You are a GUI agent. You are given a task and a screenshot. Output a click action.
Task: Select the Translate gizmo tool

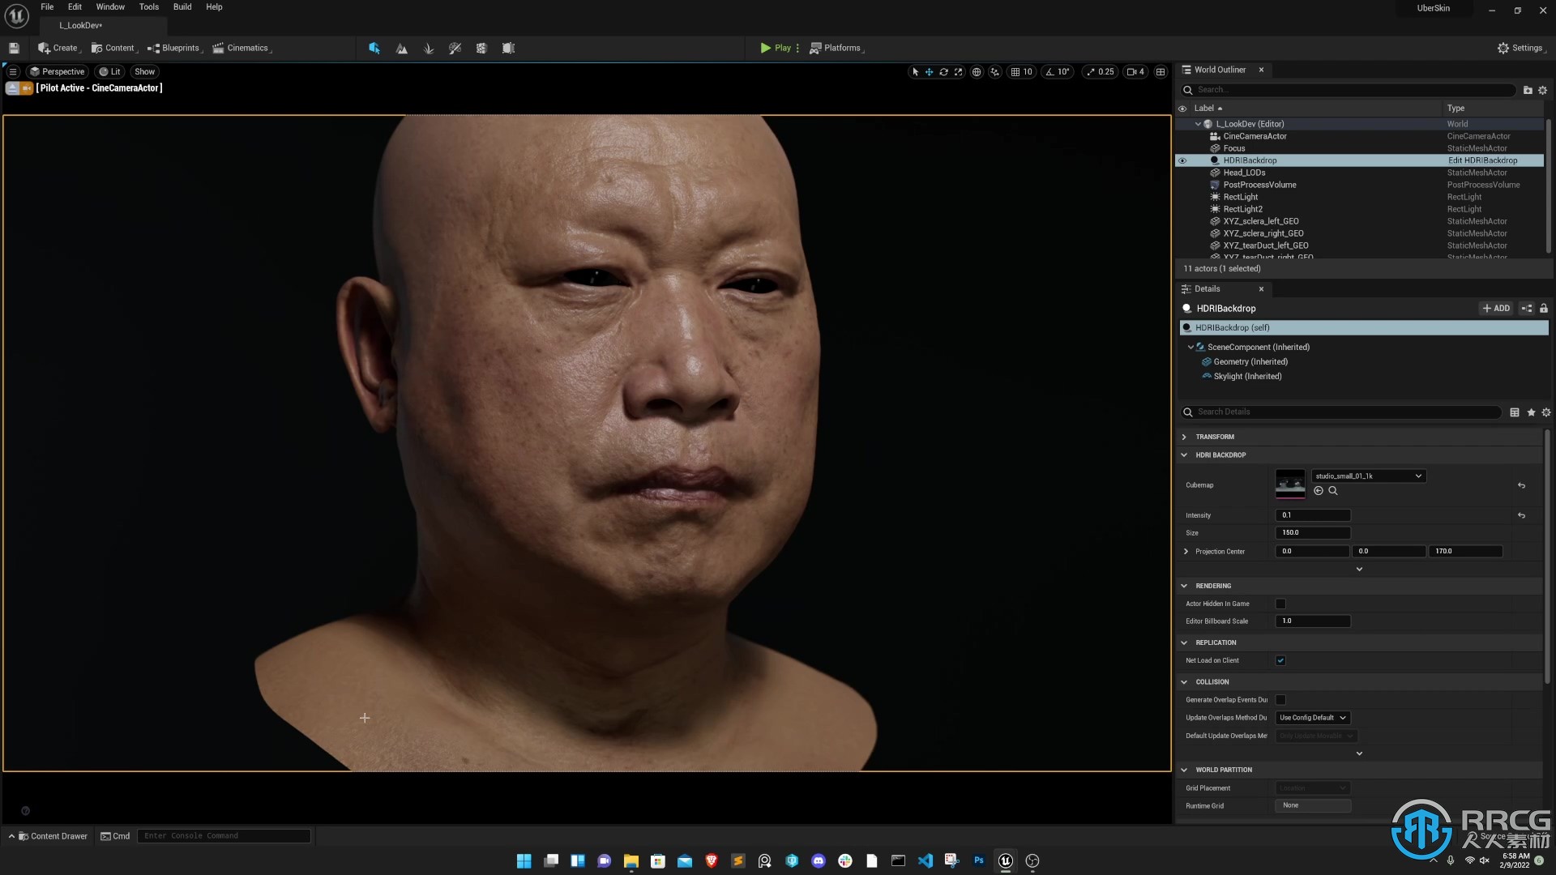930,71
